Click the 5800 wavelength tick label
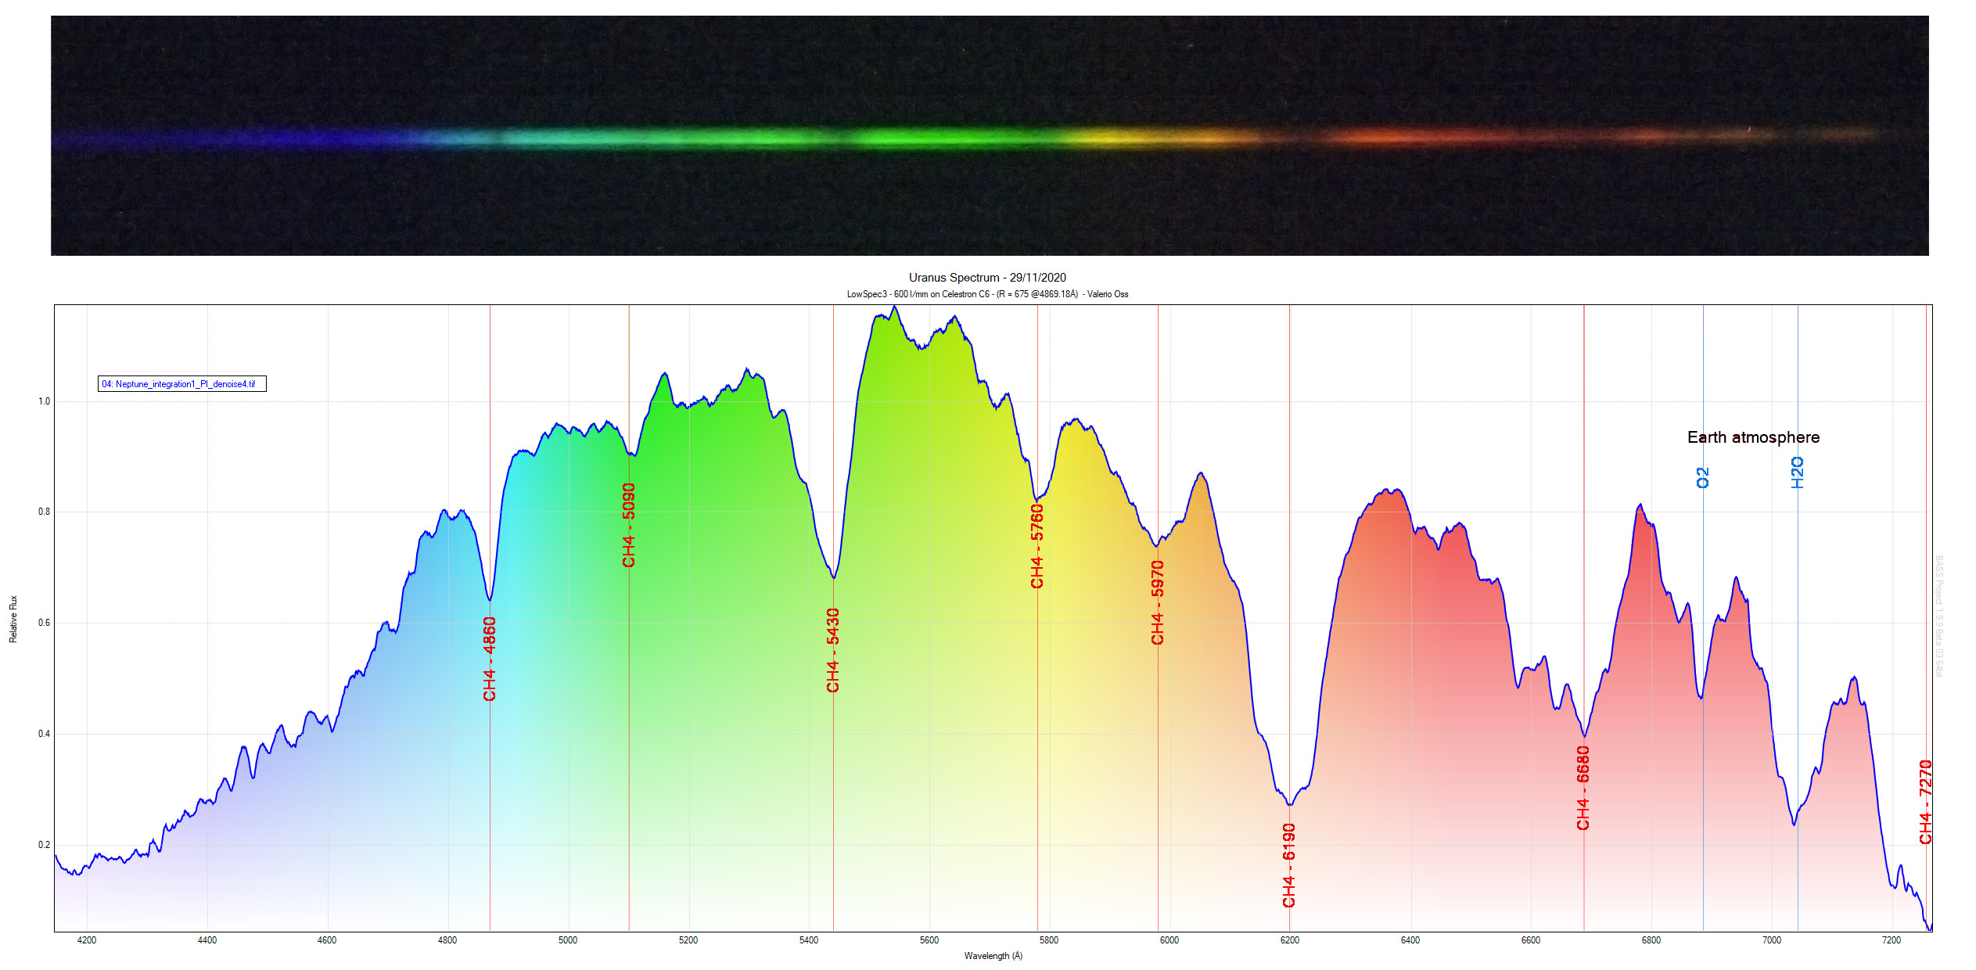Screen dimensions: 1976x970 point(1049,940)
